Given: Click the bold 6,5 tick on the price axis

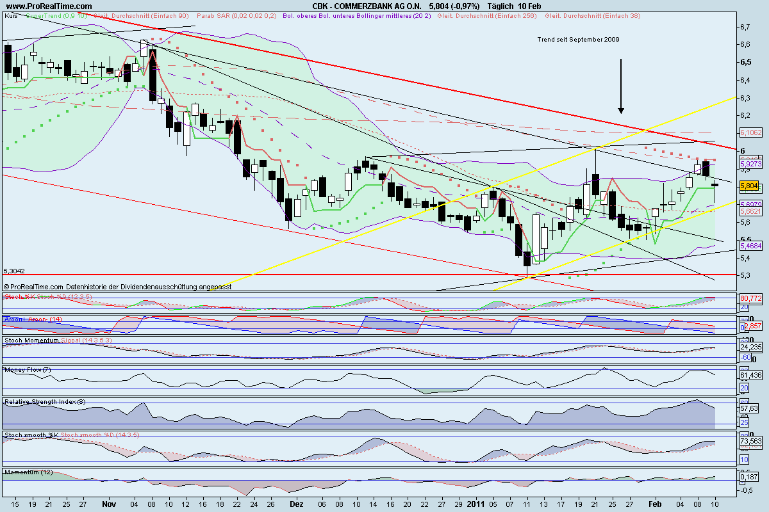Looking at the screenshot, I should coord(746,62).
